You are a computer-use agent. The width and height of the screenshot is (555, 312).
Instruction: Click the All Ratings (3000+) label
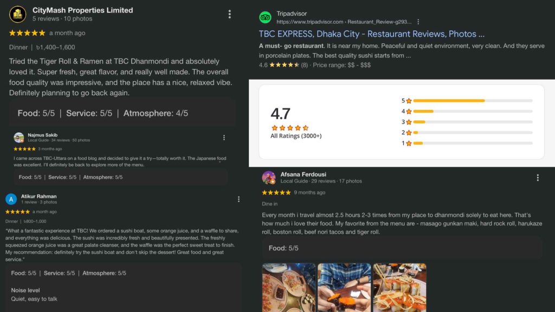coord(296,136)
